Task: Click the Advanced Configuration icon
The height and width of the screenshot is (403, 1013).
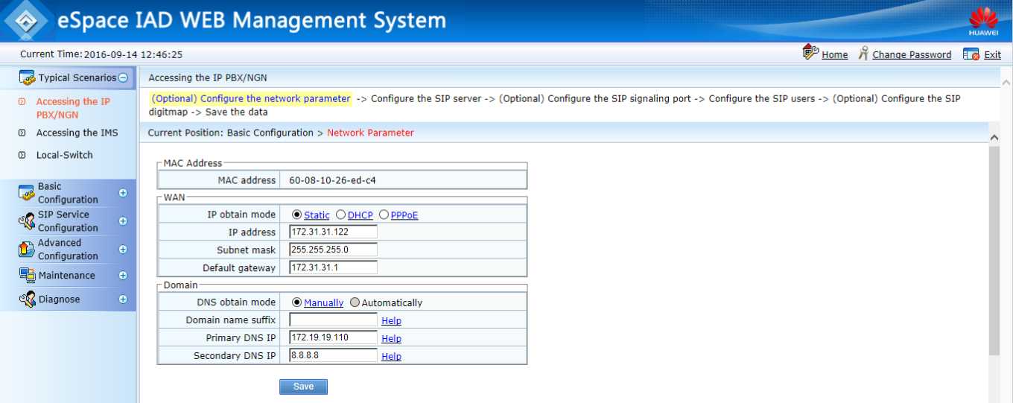Action: tap(27, 249)
